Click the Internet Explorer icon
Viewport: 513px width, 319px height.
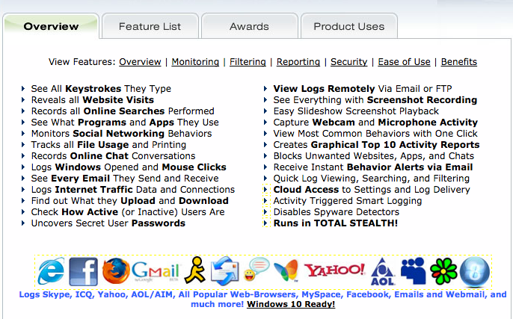coord(51,271)
